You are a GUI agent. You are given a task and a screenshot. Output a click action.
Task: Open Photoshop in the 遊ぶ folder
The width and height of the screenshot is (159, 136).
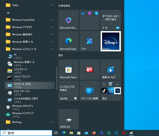(117, 91)
